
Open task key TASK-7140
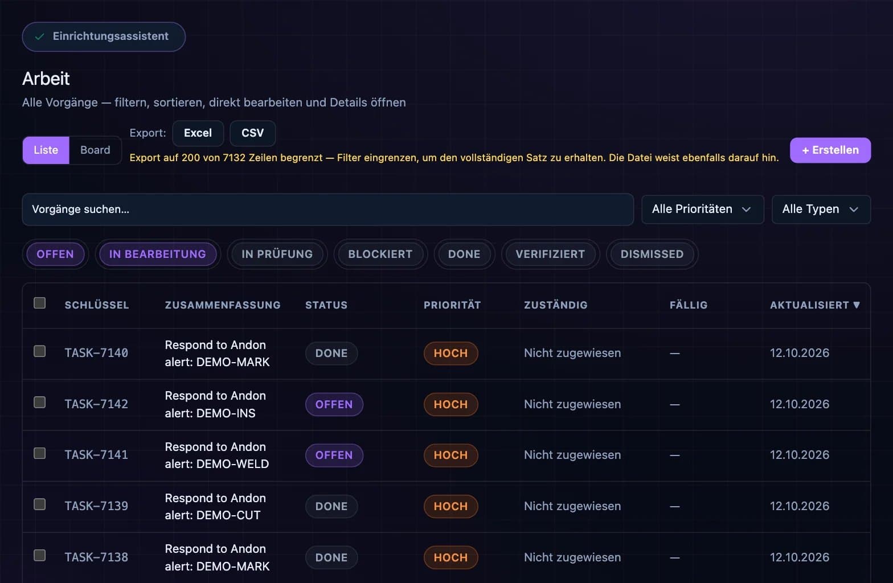tap(96, 353)
